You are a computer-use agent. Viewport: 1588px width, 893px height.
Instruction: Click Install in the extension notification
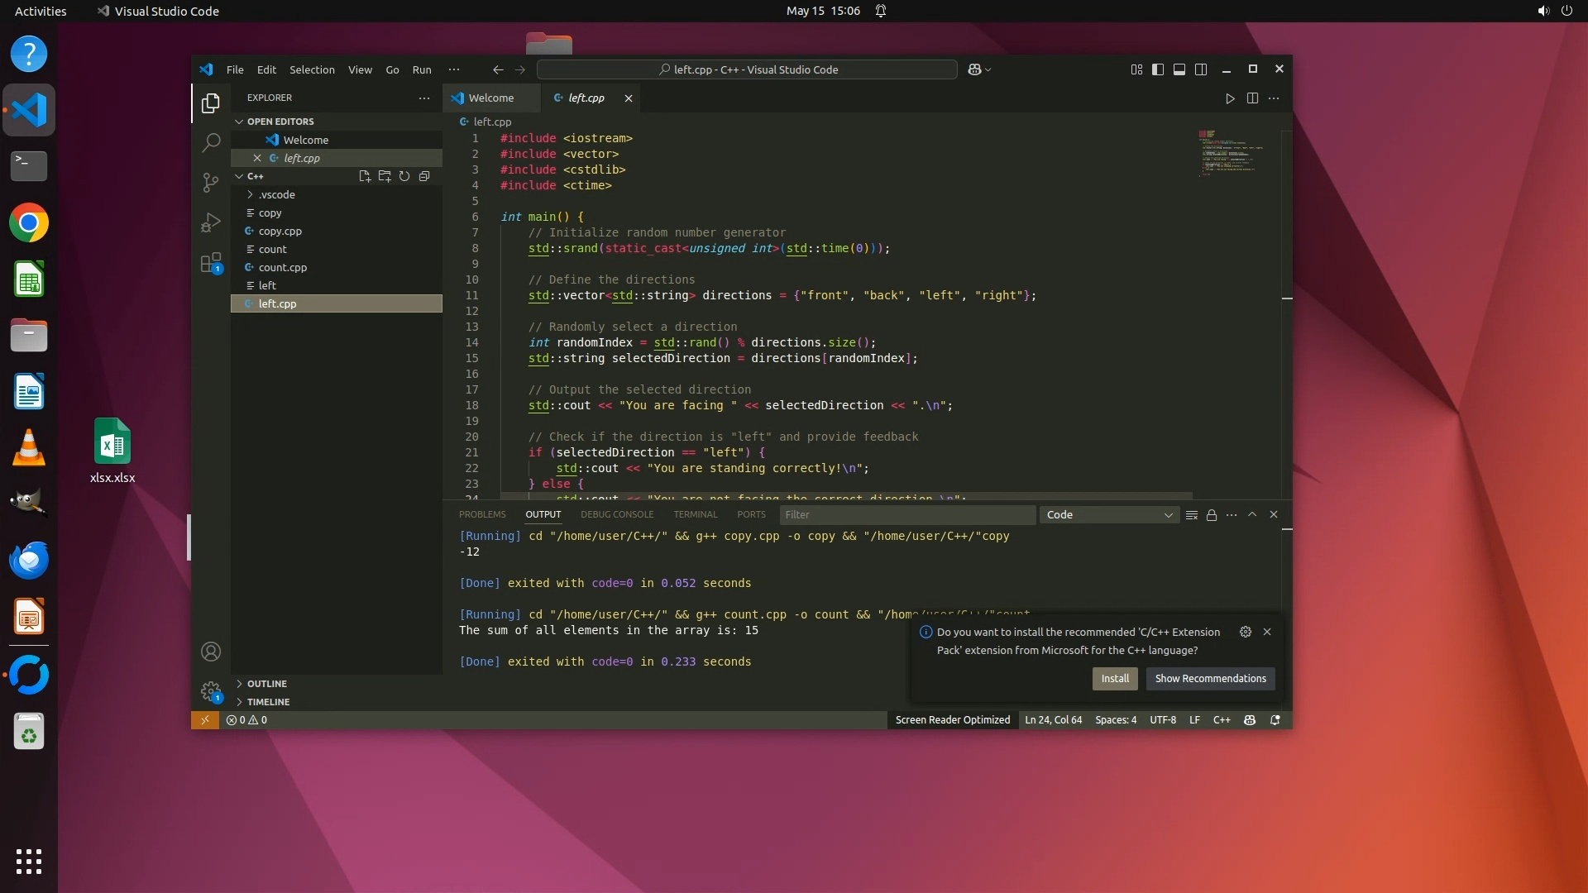tap(1114, 679)
